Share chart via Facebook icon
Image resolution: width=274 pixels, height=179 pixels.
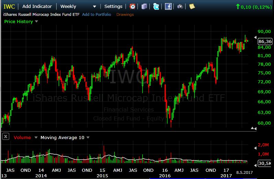pyautogui.click(x=168, y=7)
